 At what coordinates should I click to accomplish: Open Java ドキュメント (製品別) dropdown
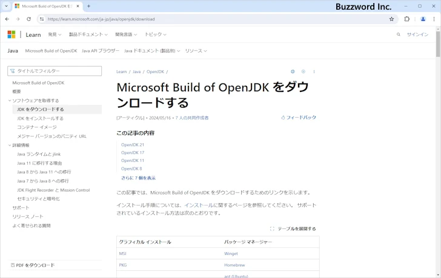pos(152,51)
